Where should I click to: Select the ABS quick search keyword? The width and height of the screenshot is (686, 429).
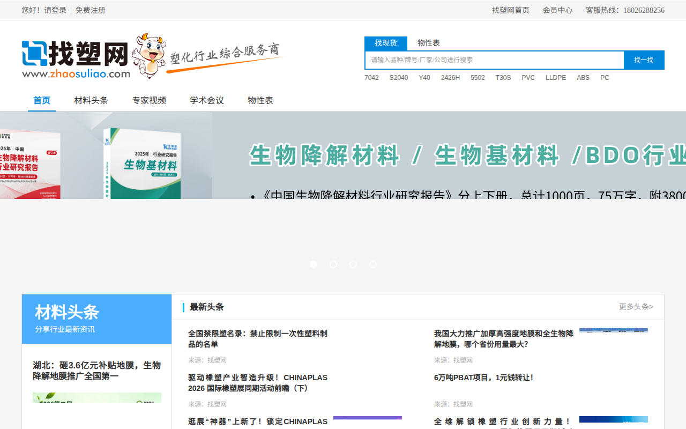click(x=583, y=78)
